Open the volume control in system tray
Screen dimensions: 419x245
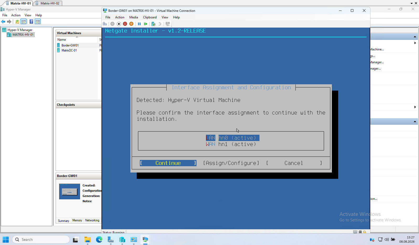(x=387, y=239)
